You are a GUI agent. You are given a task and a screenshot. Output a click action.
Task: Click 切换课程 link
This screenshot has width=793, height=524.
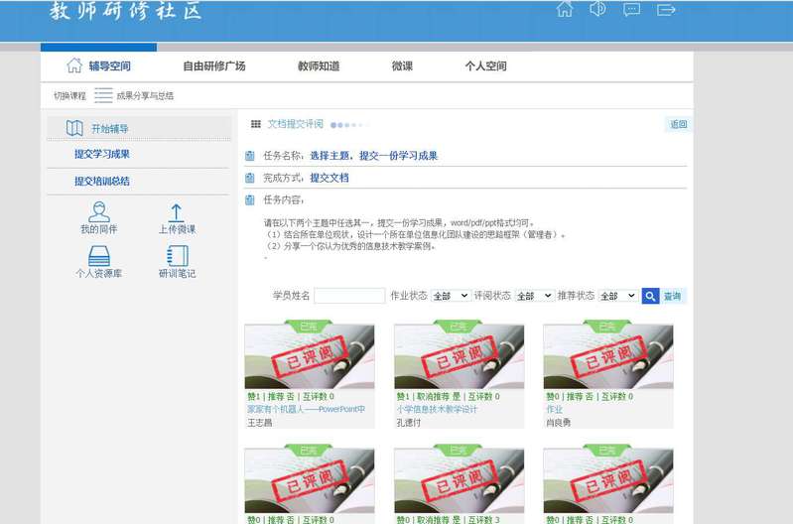pos(69,95)
